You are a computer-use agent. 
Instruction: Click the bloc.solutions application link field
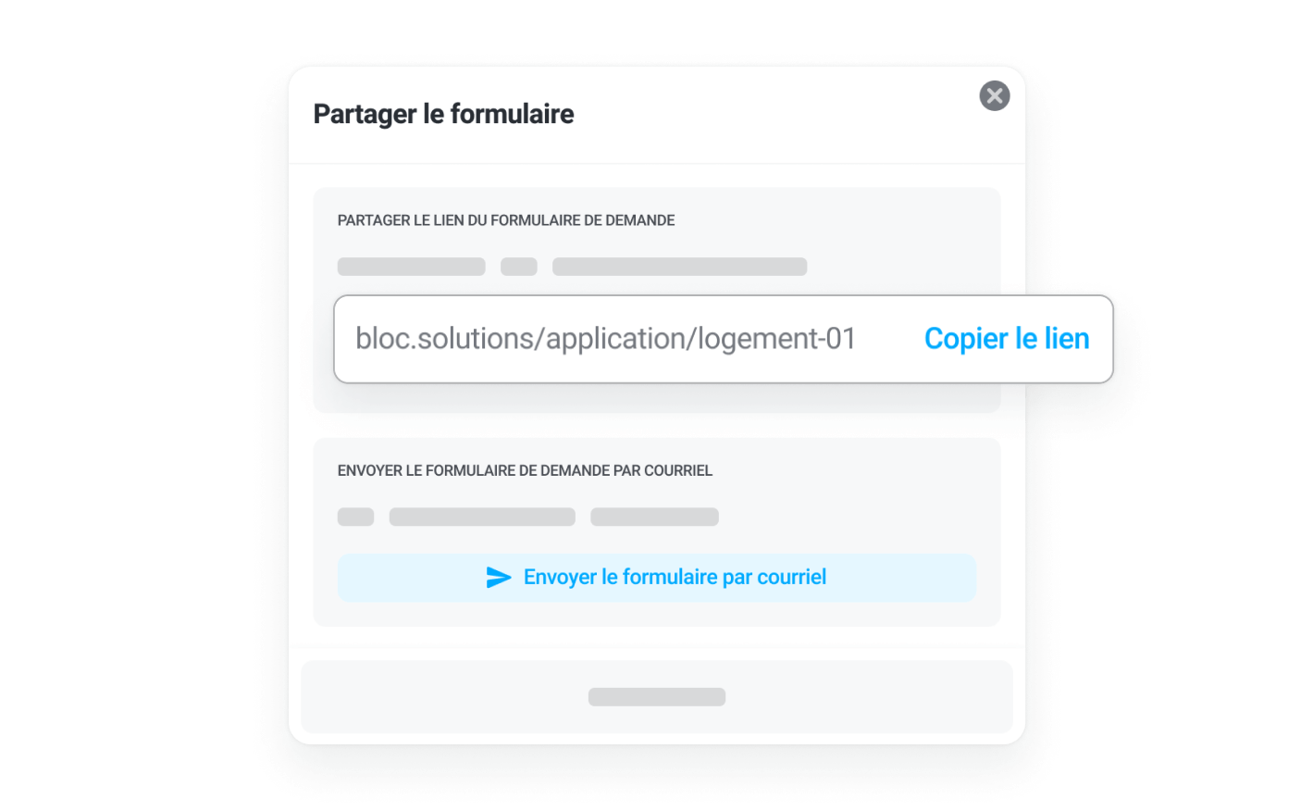[x=606, y=339]
